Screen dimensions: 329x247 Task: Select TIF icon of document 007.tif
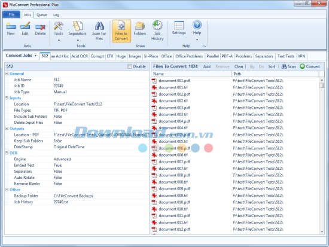154,169
